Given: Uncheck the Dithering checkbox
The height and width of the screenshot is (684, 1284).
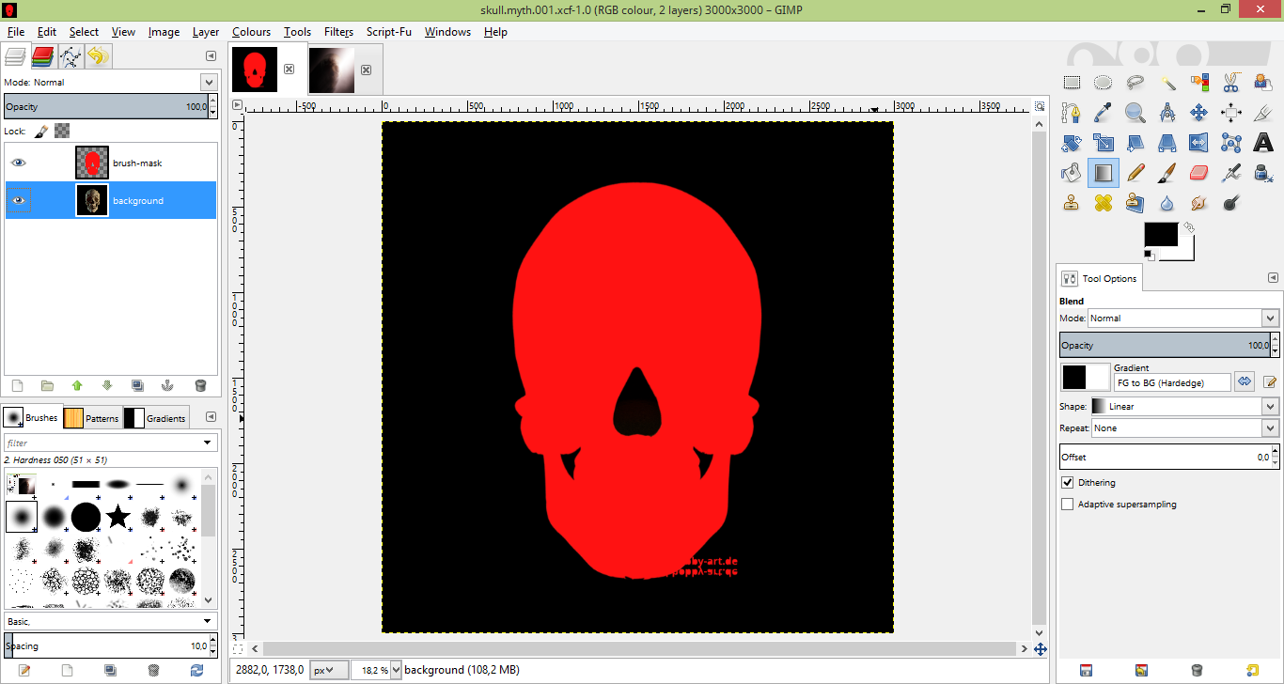Looking at the screenshot, I should point(1067,483).
